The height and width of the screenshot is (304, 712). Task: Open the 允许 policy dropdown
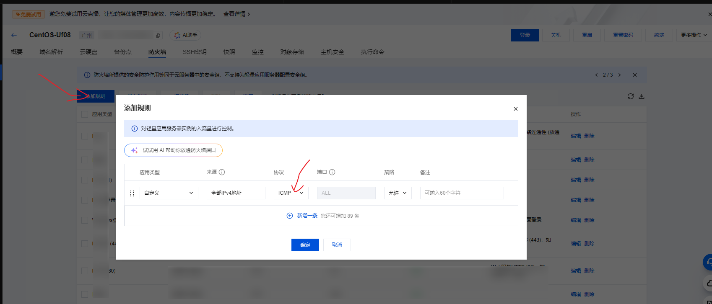pyautogui.click(x=398, y=193)
